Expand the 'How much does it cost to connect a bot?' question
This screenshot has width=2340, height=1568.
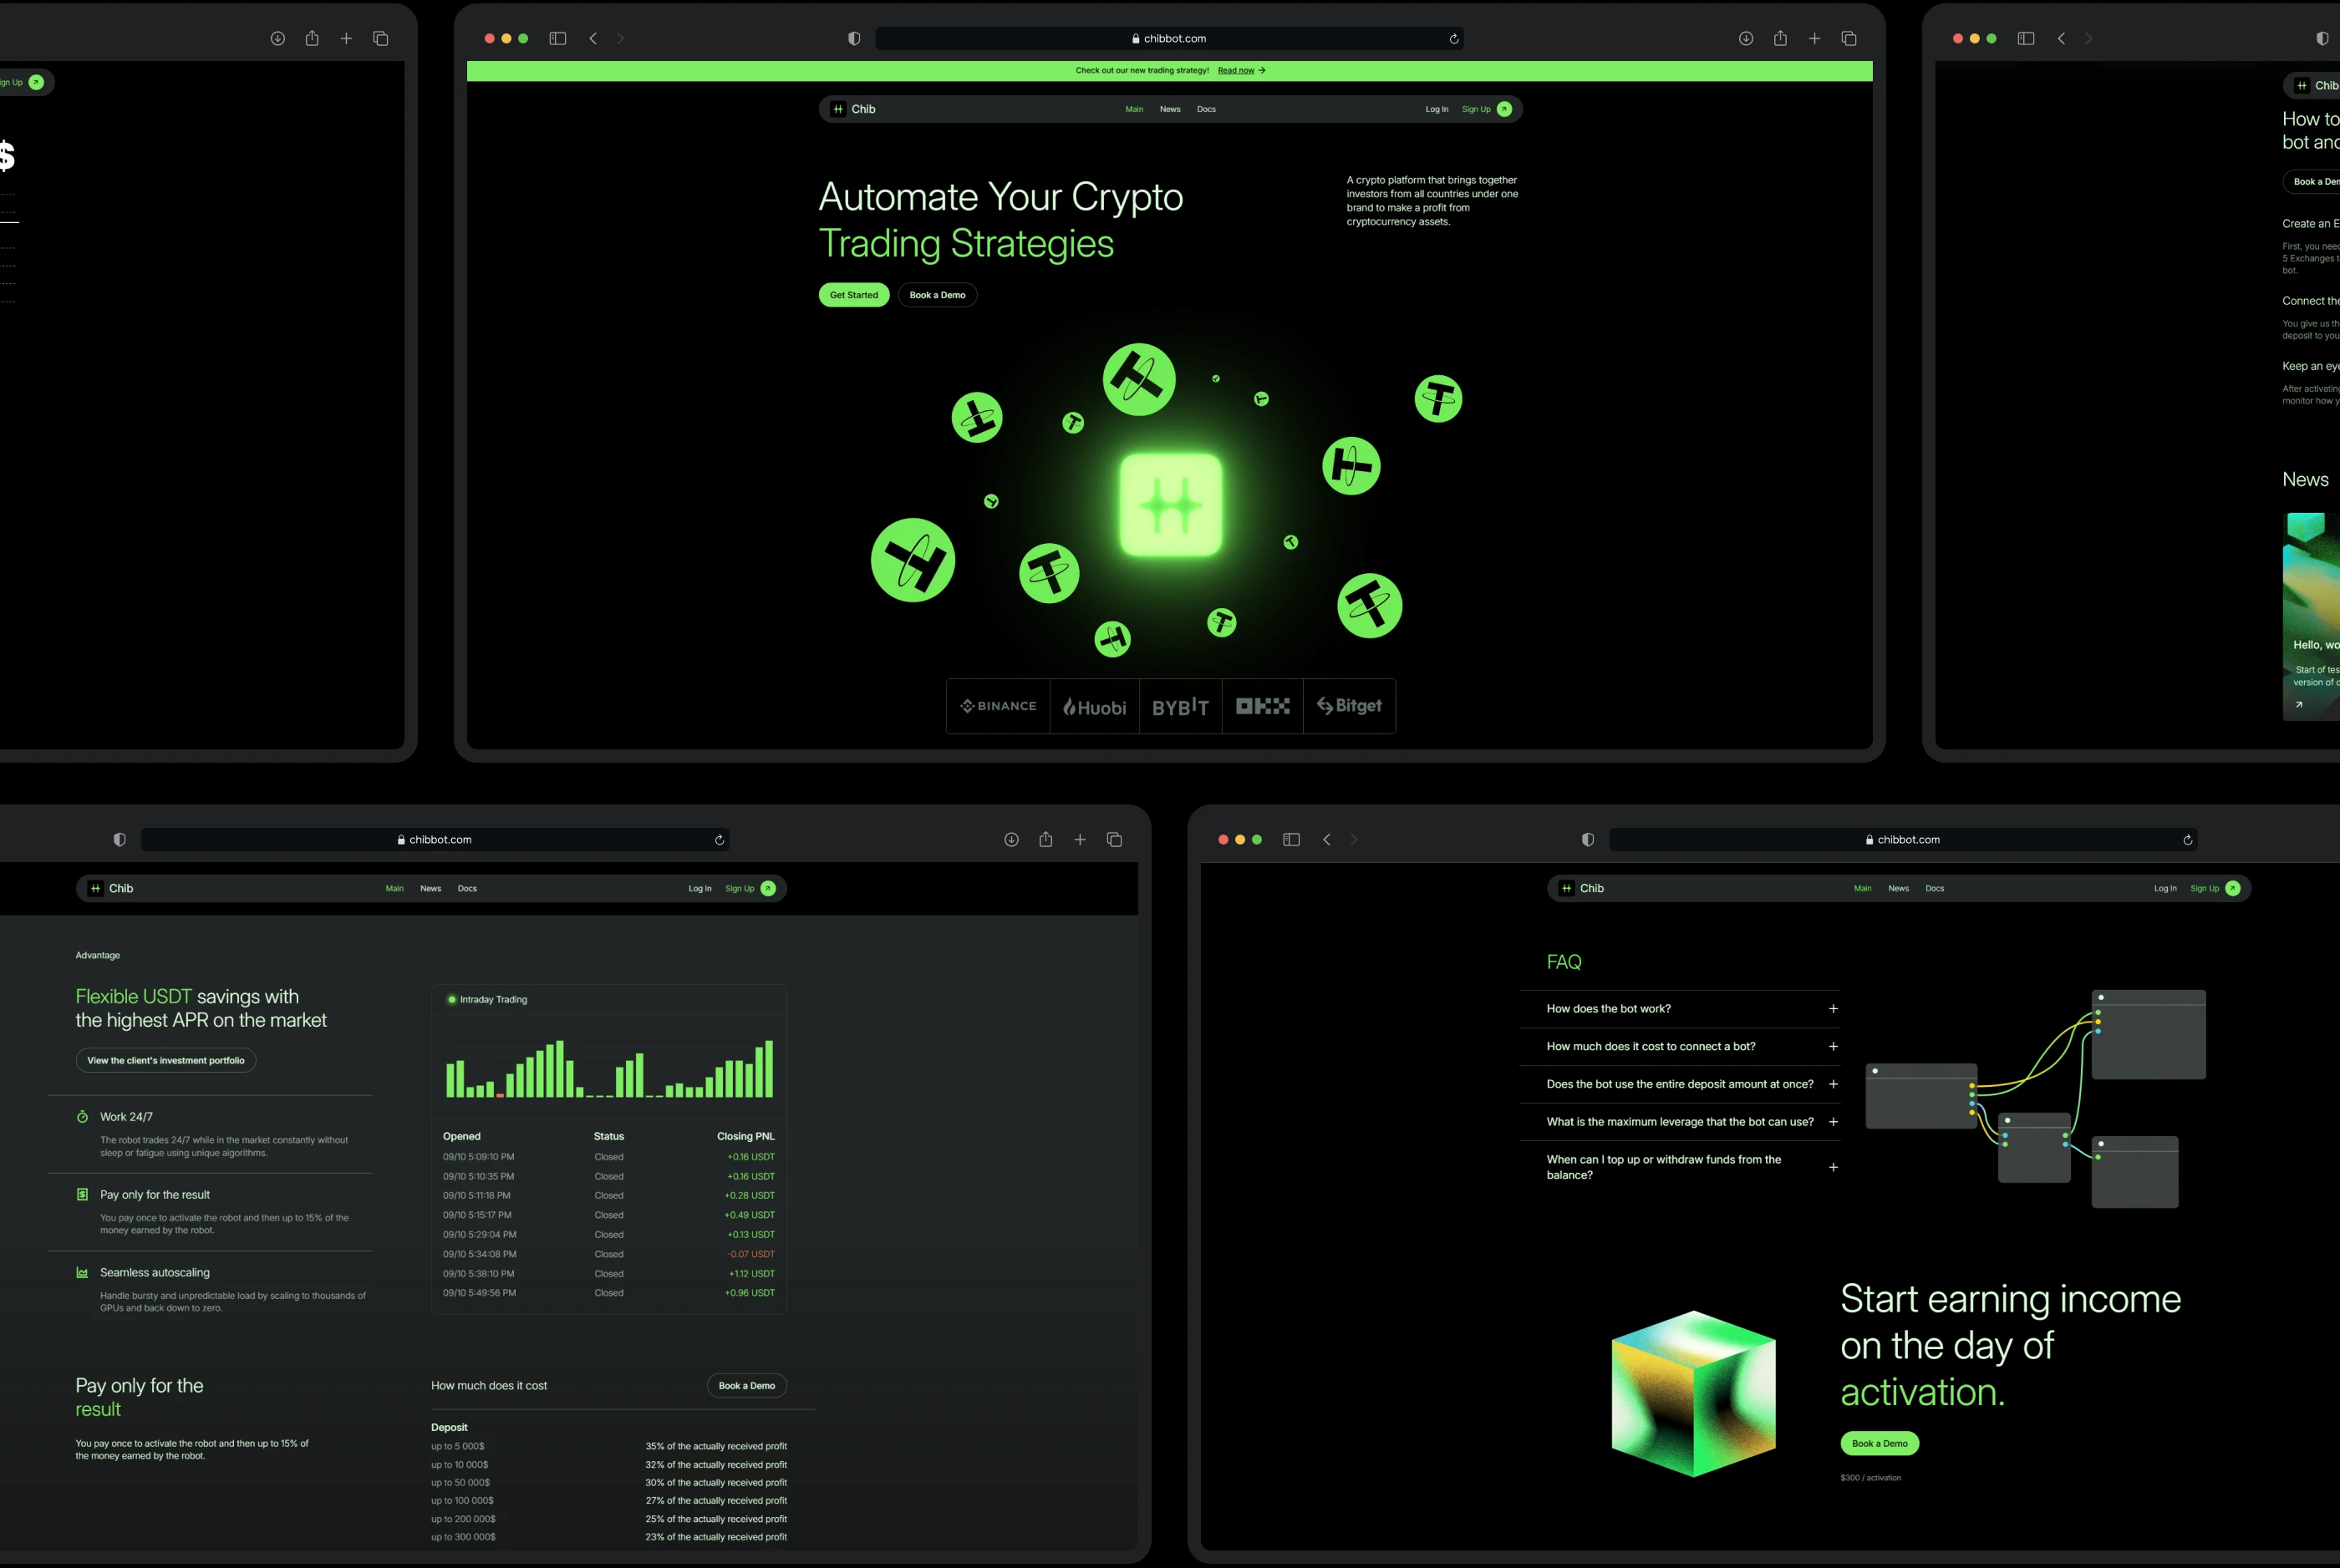tap(1833, 1047)
